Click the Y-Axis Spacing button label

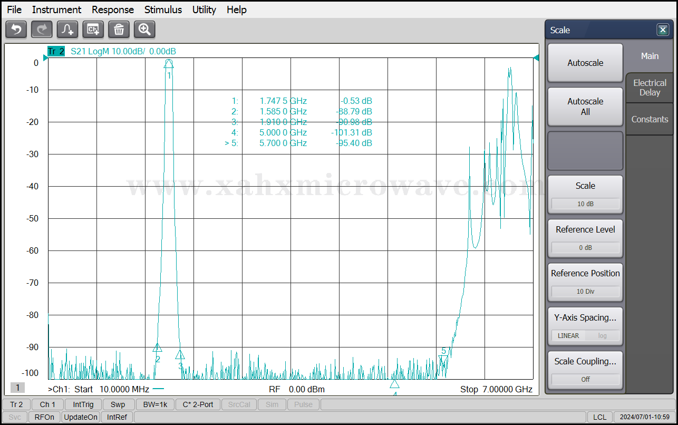coord(585,318)
